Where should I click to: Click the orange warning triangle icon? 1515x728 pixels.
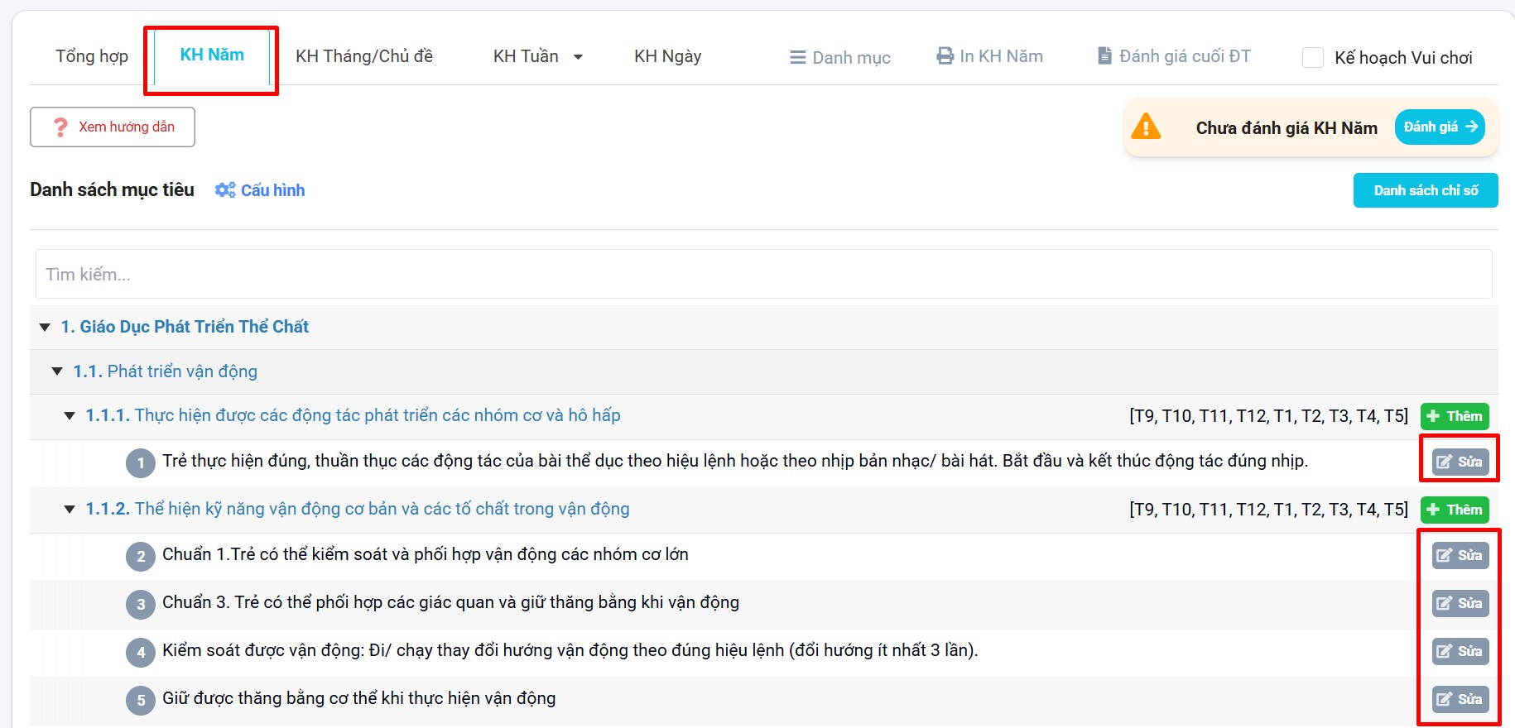point(1146,127)
